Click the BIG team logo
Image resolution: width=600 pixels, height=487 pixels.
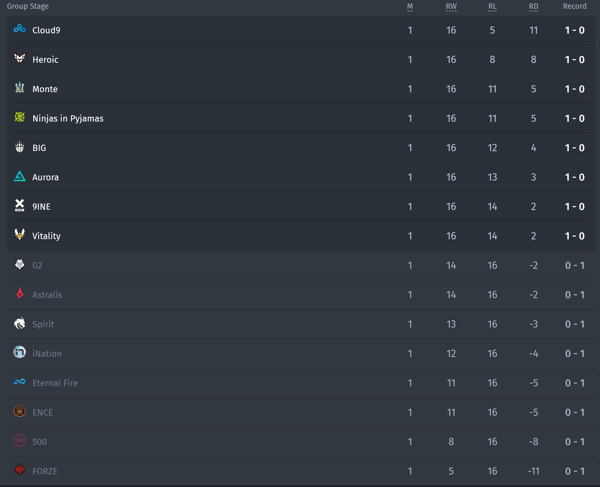tap(20, 146)
